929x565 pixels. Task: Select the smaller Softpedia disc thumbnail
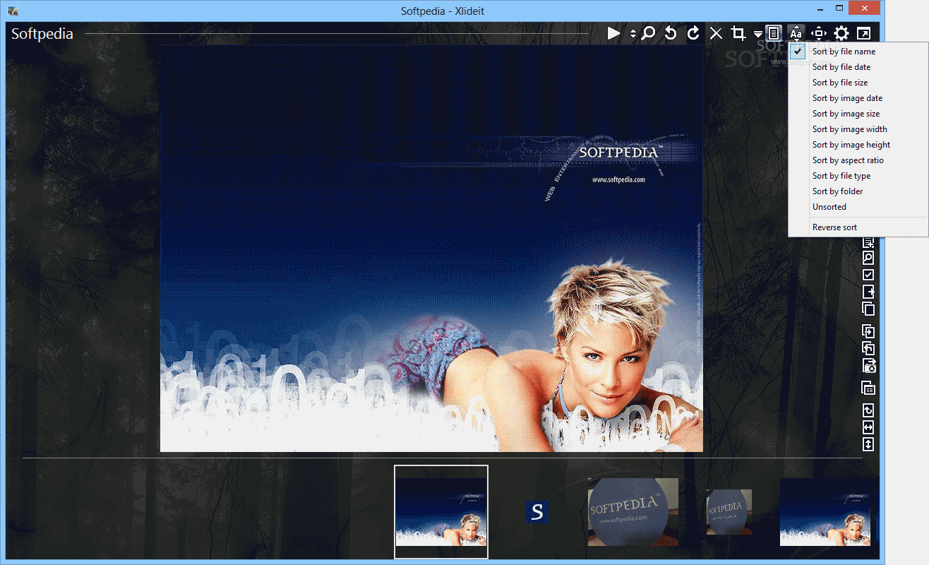point(729,512)
